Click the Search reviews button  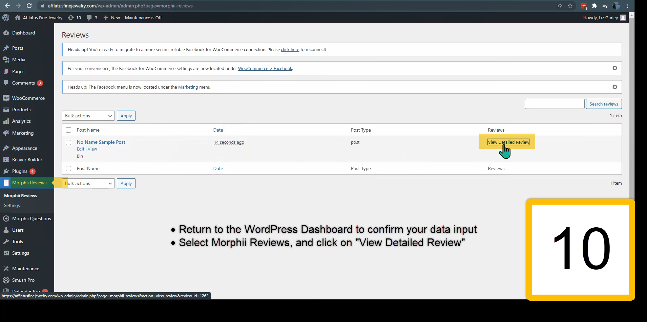tap(604, 104)
